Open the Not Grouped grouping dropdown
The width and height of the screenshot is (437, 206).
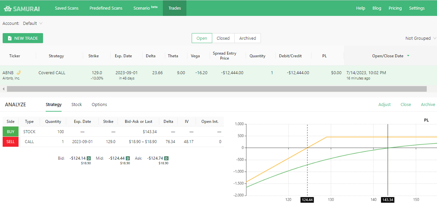click(418, 38)
